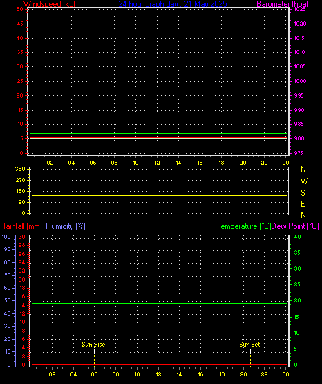Click compass label 'S' beside wind direction chart

[303, 193]
